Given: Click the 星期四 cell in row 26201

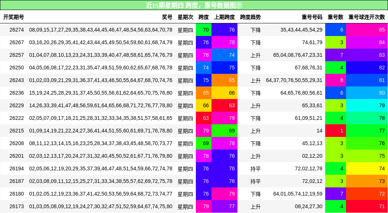Looking at the screenshot, I should point(185,156).
